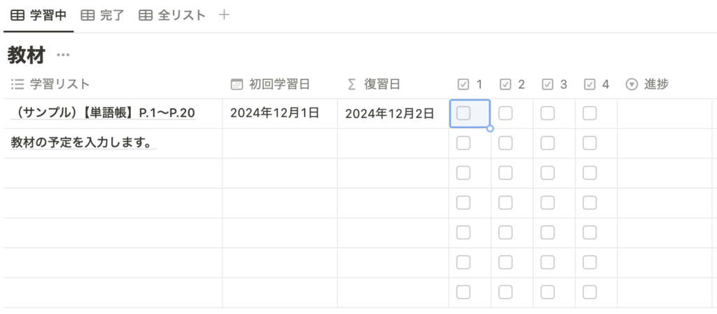This screenshot has height=314, width=717.
Task: Open the （サンプル）【単語帳】P.1〜P.20 page
Action: pos(104,113)
